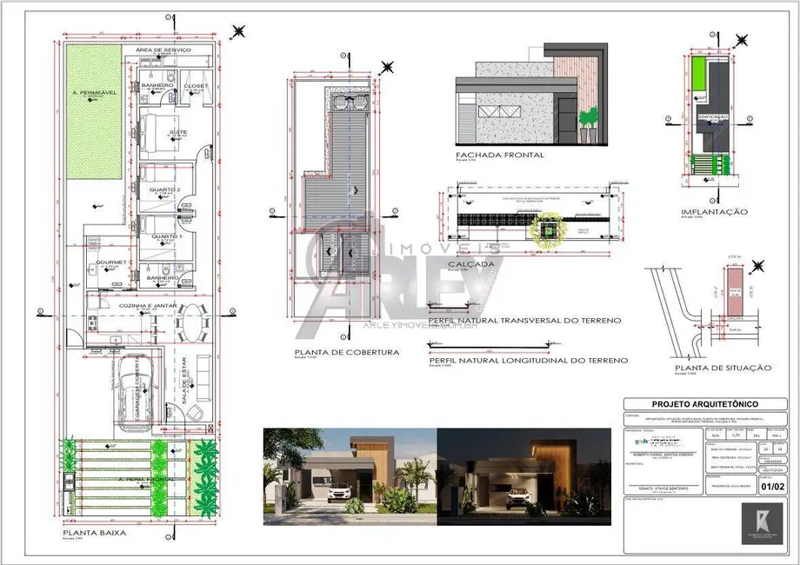Click the PLANTA BAIXA title label

pyautogui.click(x=94, y=532)
